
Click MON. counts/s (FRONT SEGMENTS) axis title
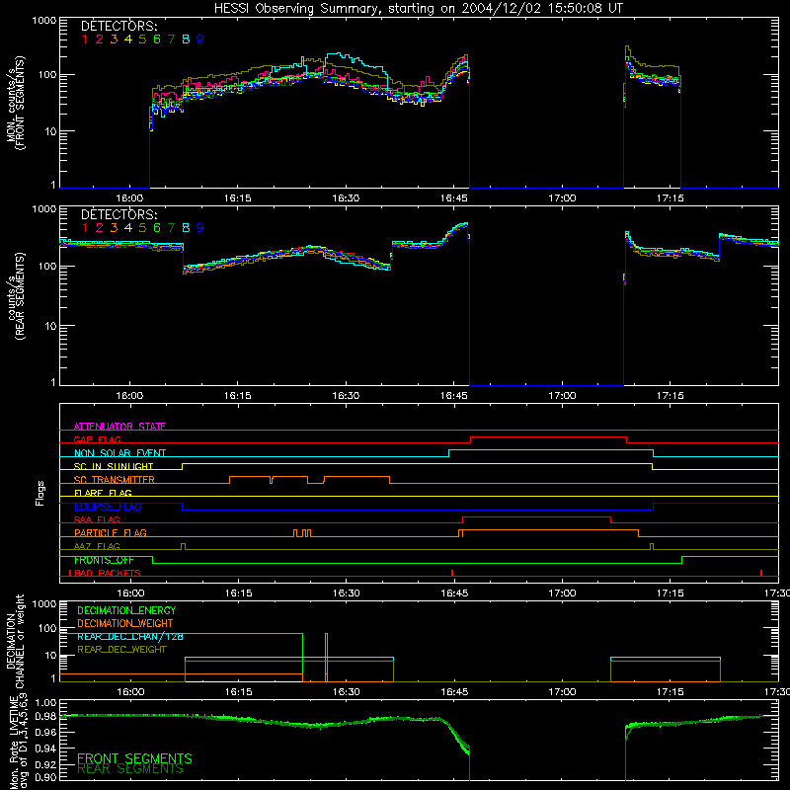point(15,103)
